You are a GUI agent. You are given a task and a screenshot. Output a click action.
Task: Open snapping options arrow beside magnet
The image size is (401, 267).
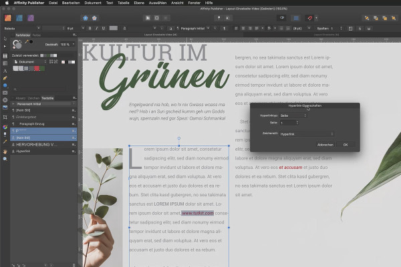(x=316, y=18)
